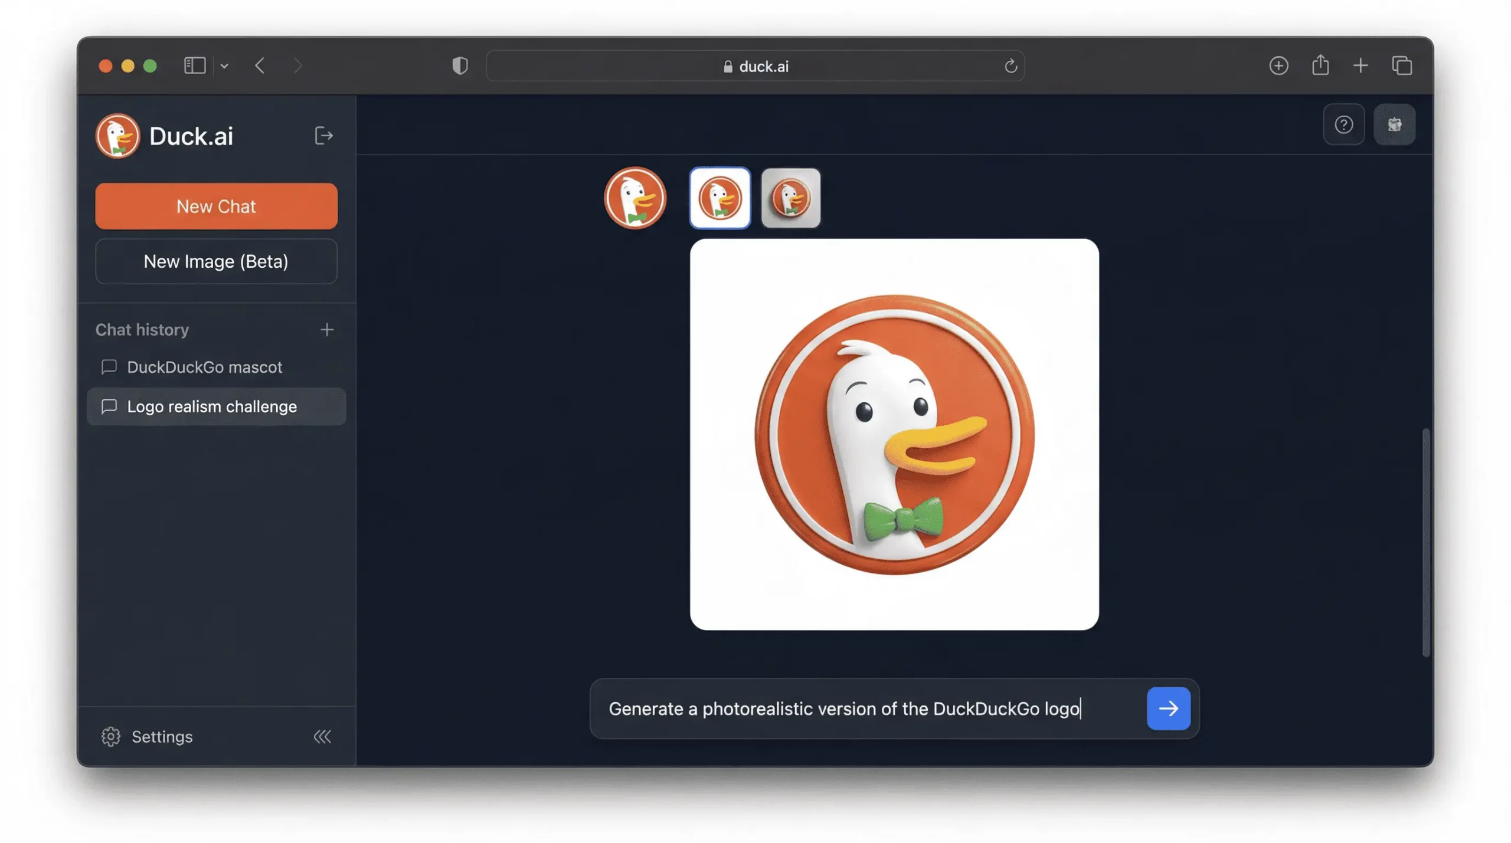Collapse the chat sidebar with the double-chevron
The width and height of the screenshot is (1511, 843).
[x=322, y=736]
